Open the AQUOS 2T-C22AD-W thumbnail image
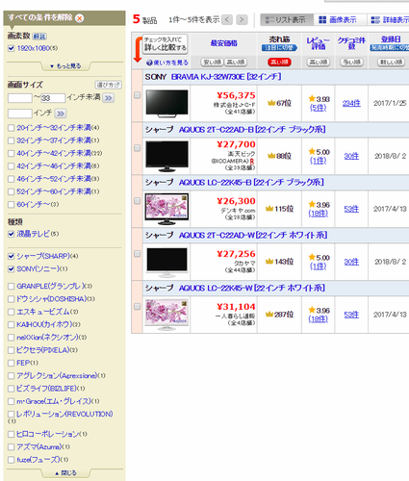The image size is (409, 481). [x=166, y=262]
